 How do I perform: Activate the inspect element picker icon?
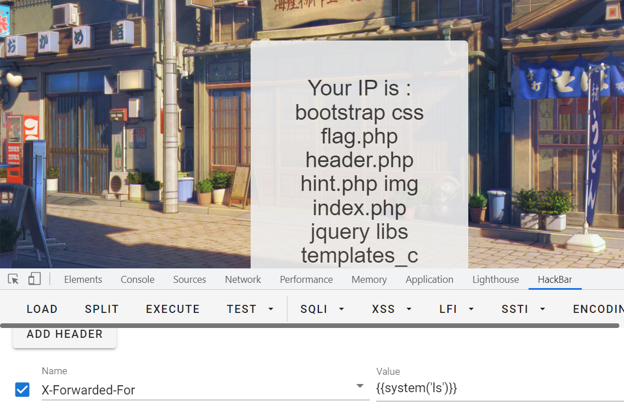pos(13,279)
